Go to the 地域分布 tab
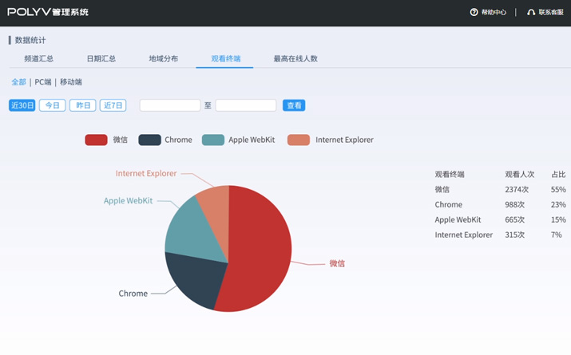Image resolution: width=571 pixels, height=355 pixels. (x=163, y=59)
